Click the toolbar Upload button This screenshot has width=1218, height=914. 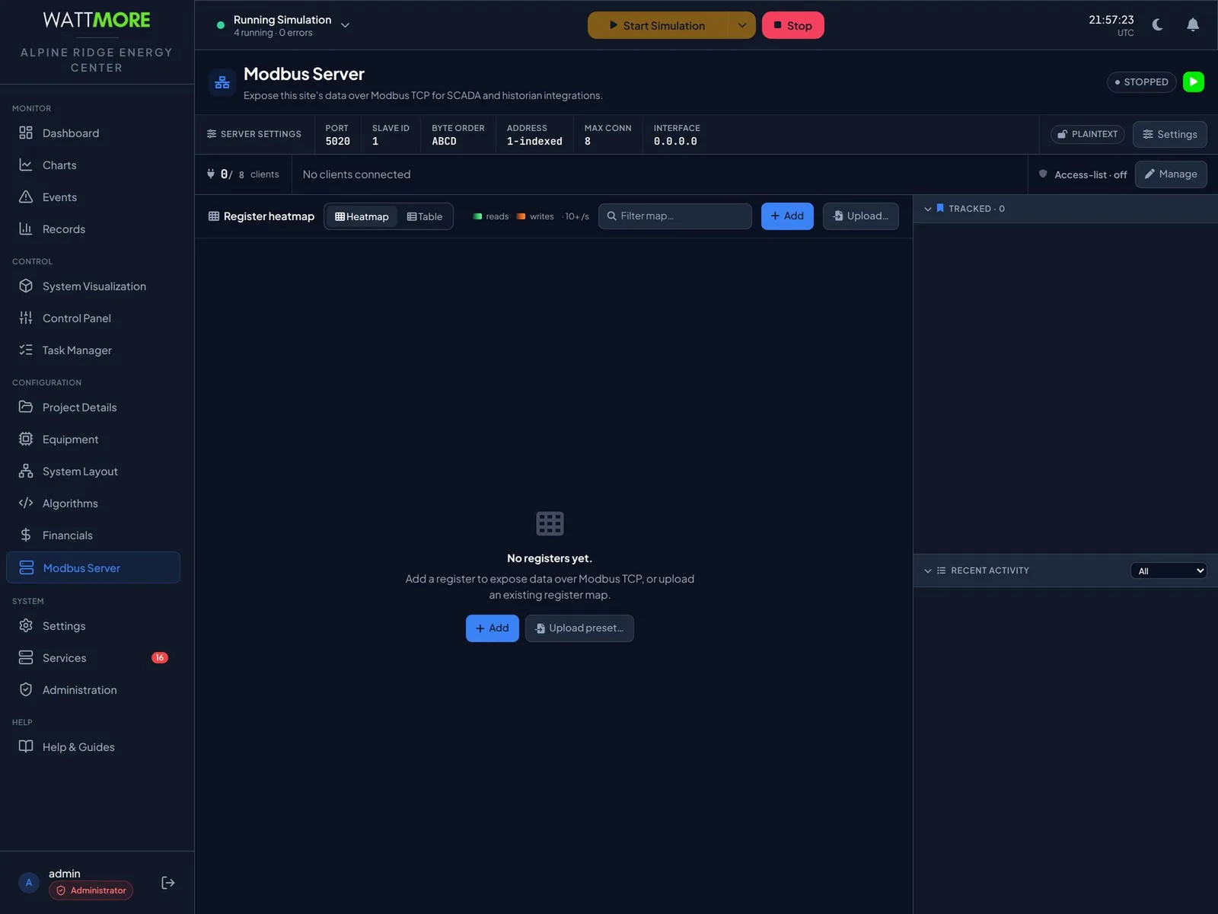pos(860,216)
